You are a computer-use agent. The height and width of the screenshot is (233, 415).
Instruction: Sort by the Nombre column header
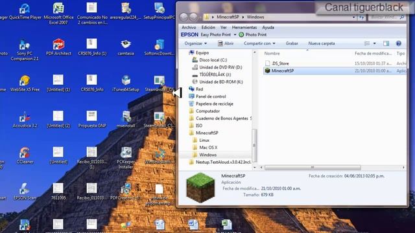(272, 53)
